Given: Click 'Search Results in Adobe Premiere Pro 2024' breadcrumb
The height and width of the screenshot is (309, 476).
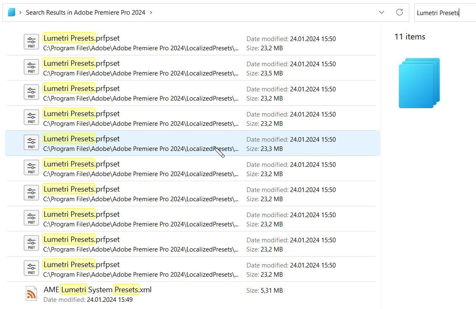Looking at the screenshot, I should (85, 13).
